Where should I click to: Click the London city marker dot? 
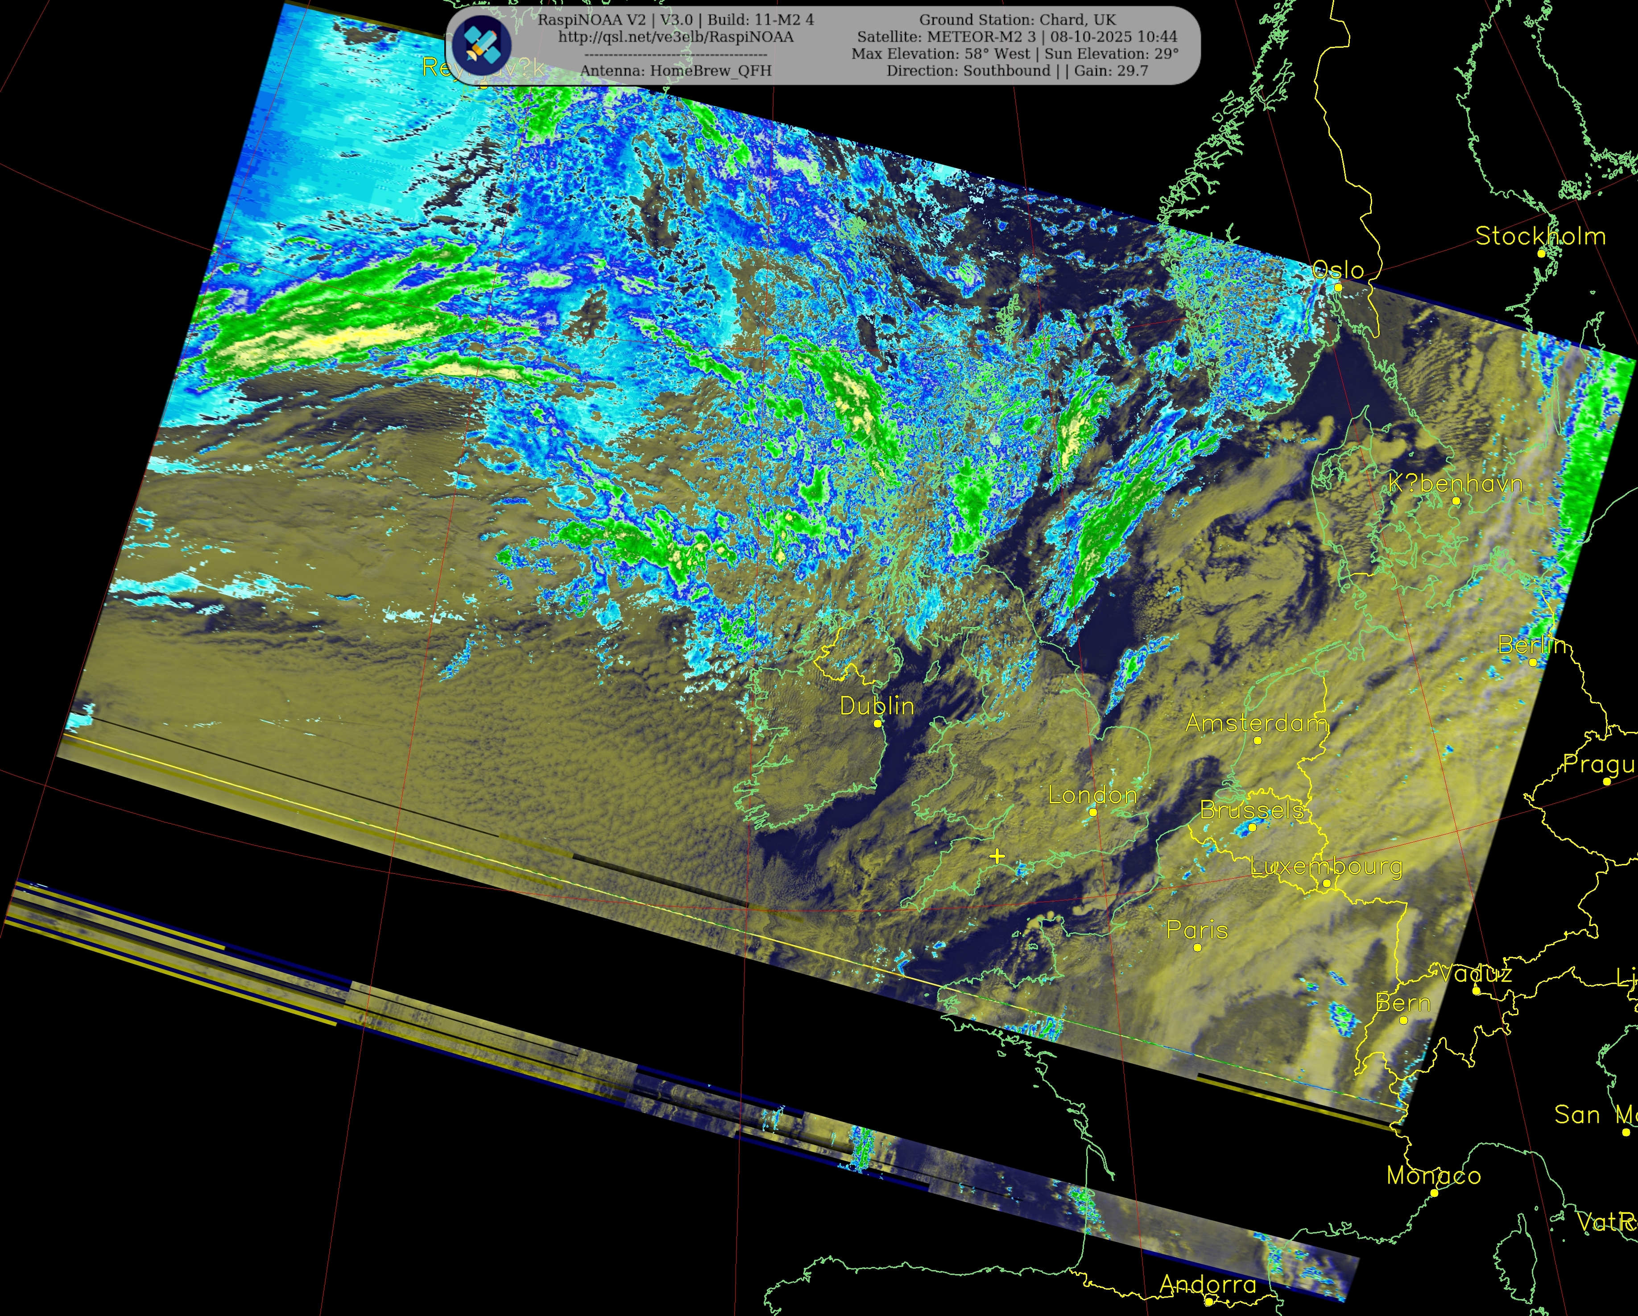(x=1092, y=812)
